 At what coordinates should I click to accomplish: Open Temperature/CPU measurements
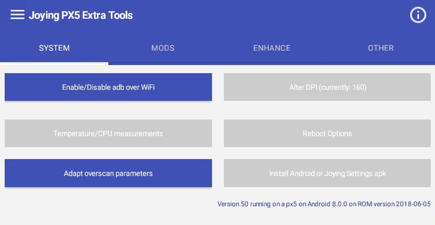(x=108, y=133)
